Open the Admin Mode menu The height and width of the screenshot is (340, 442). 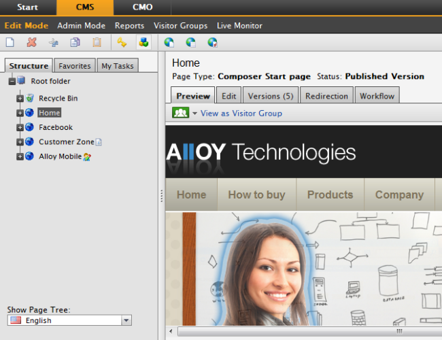(x=81, y=25)
